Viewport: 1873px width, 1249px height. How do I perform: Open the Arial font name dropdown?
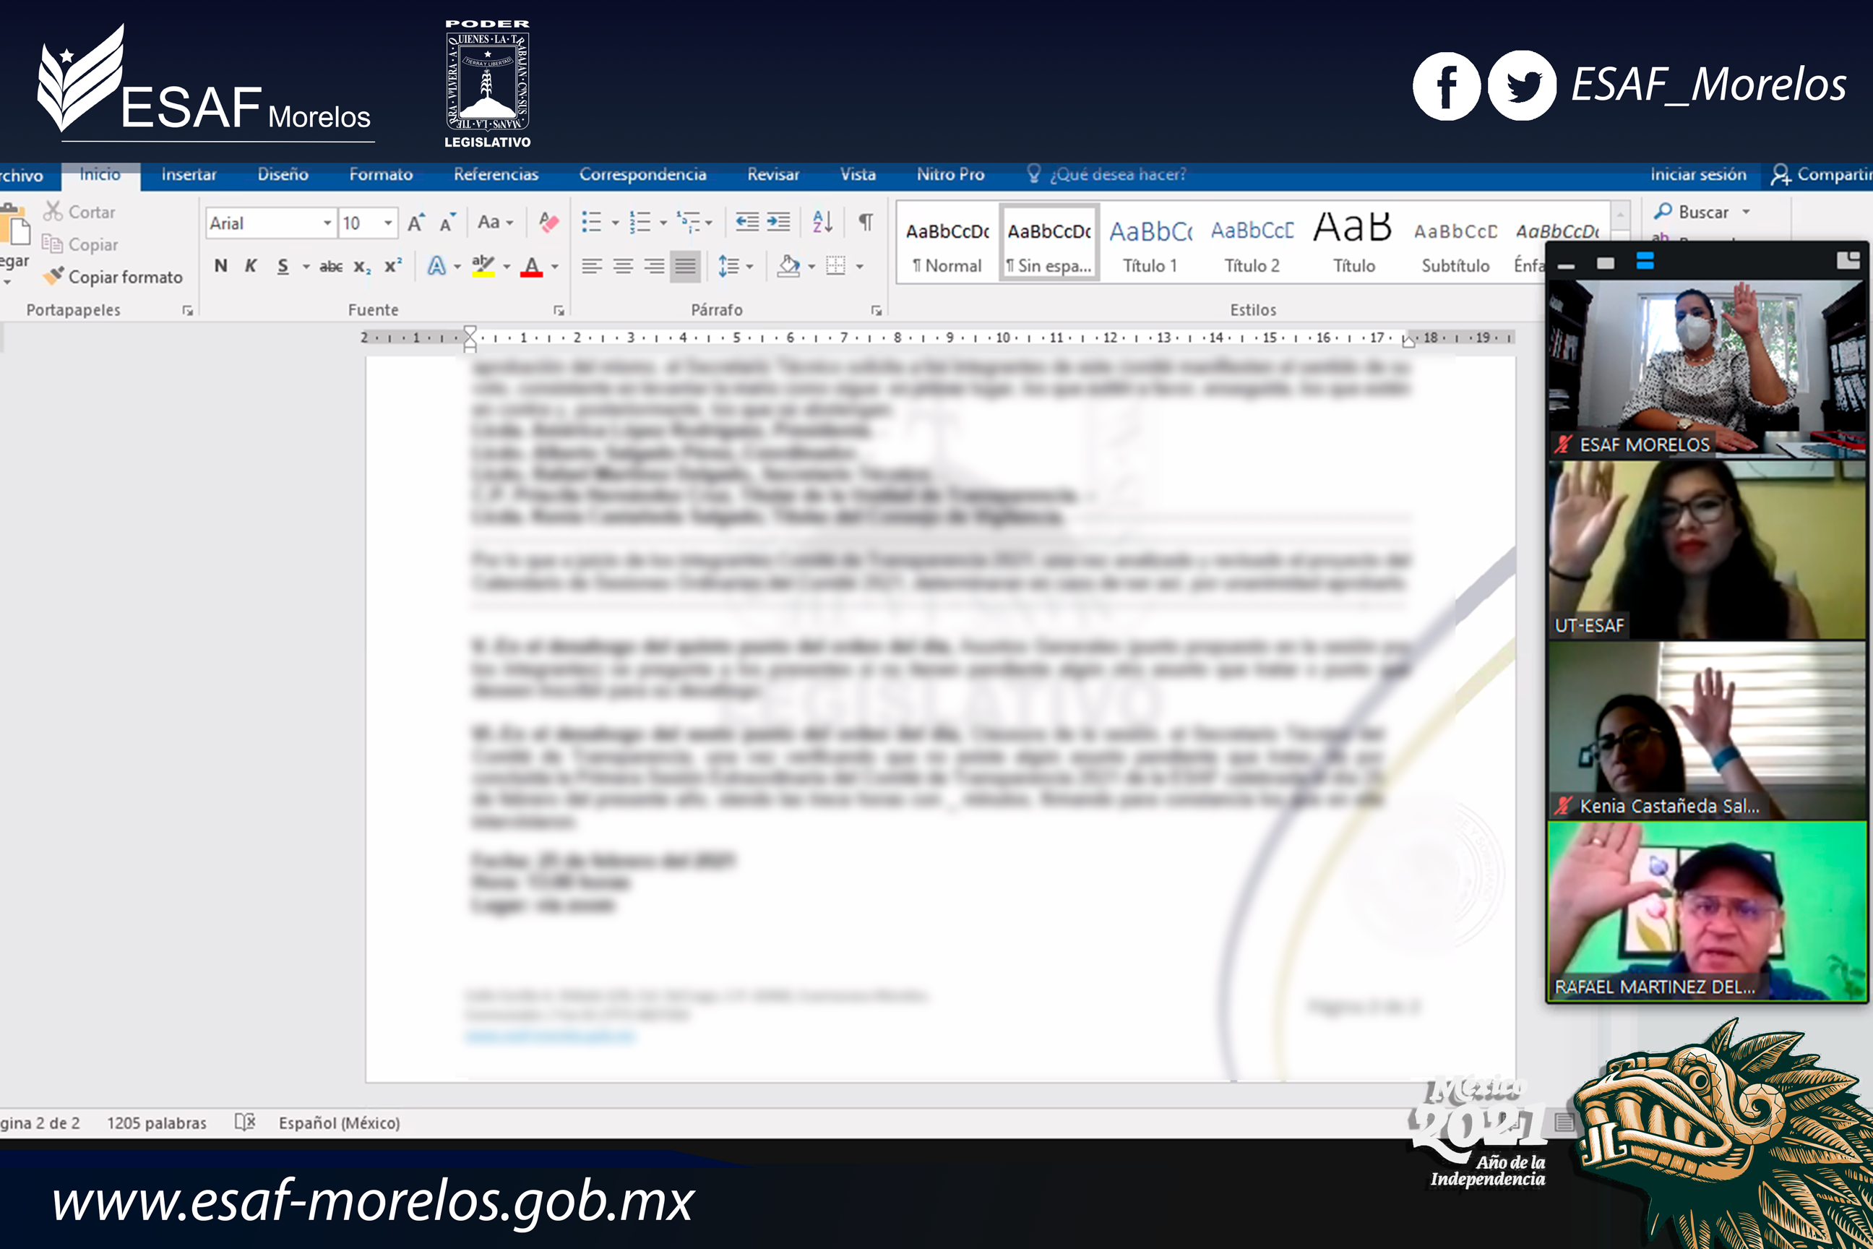click(x=327, y=223)
